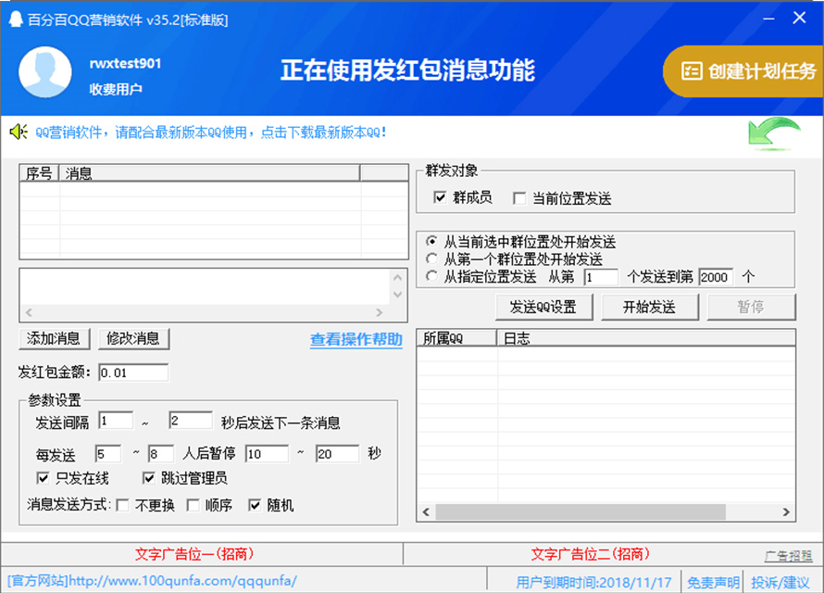The width and height of the screenshot is (824, 593).
Task: Open 发送QQ设置 button
Action: click(543, 307)
